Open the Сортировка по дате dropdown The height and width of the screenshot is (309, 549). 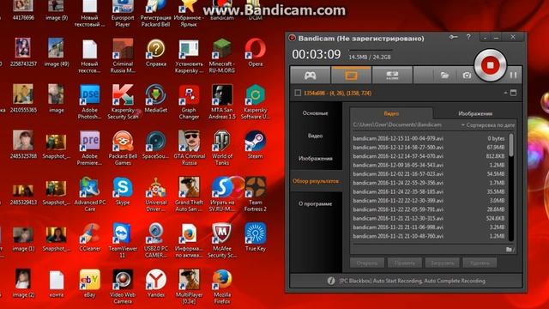click(x=488, y=124)
